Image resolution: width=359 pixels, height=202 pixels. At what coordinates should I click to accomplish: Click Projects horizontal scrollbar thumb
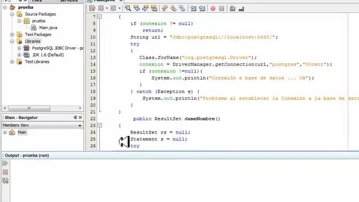point(29,108)
